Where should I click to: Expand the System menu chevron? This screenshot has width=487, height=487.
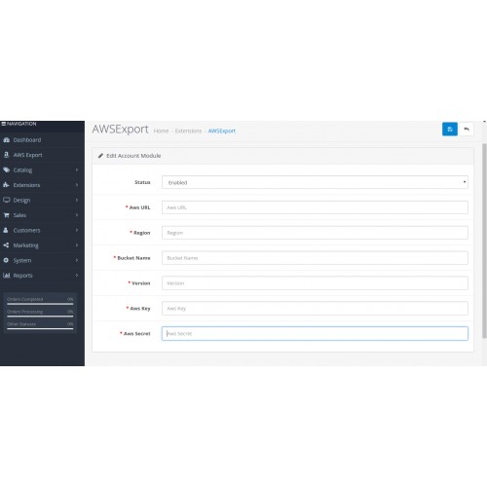pyautogui.click(x=77, y=260)
